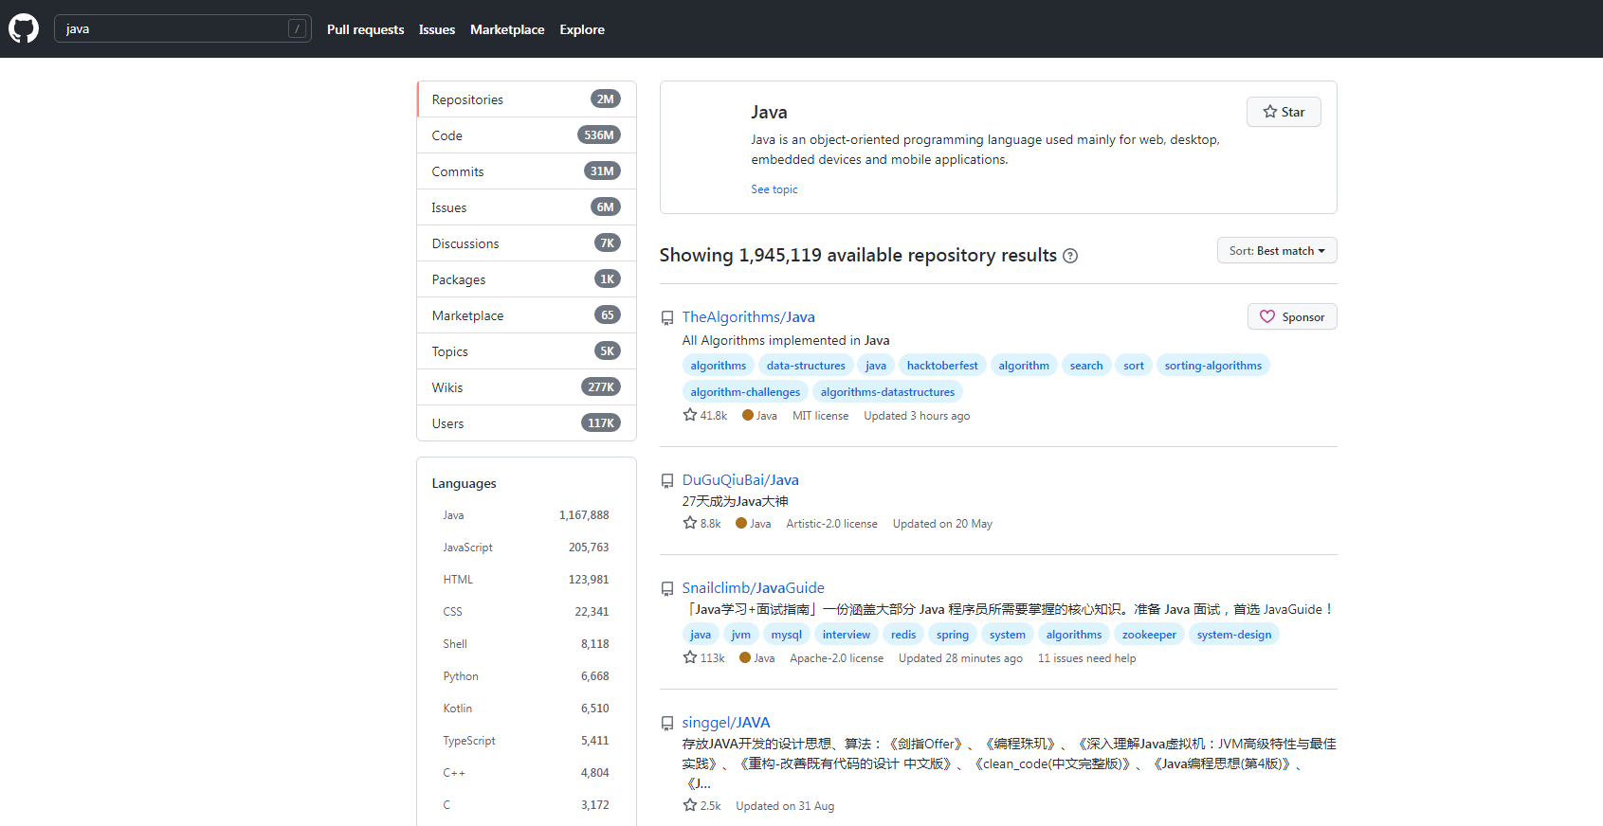Click the data-structures topic tag
This screenshot has width=1603, height=826.
coord(806,366)
